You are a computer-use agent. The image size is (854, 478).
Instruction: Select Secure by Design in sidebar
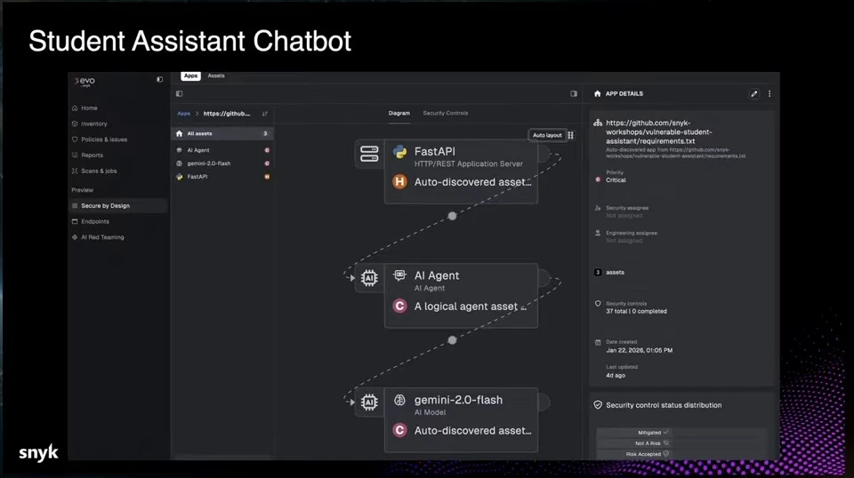tap(118, 205)
